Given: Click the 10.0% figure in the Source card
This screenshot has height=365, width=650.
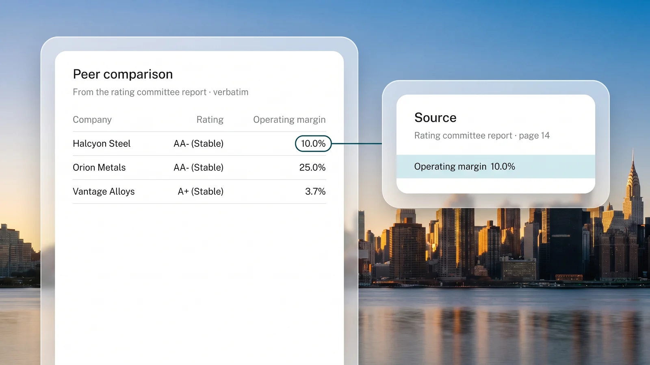Looking at the screenshot, I should (503, 167).
